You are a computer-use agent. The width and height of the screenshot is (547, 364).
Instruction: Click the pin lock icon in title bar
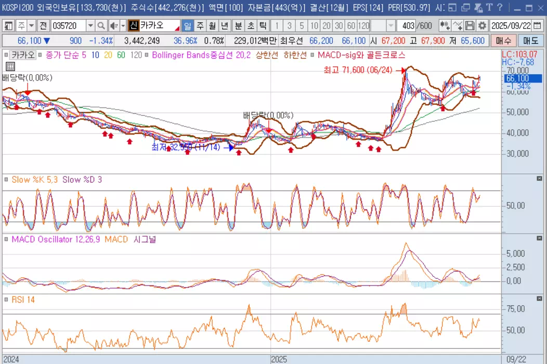(478, 7)
